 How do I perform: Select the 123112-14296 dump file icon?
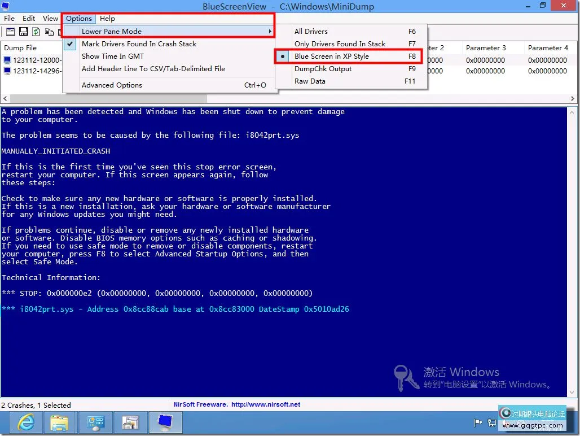[7, 71]
